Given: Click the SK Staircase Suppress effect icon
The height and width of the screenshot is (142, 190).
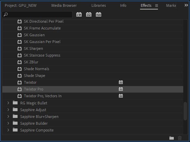Looking at the screenshot, I should tap(20, 55).
